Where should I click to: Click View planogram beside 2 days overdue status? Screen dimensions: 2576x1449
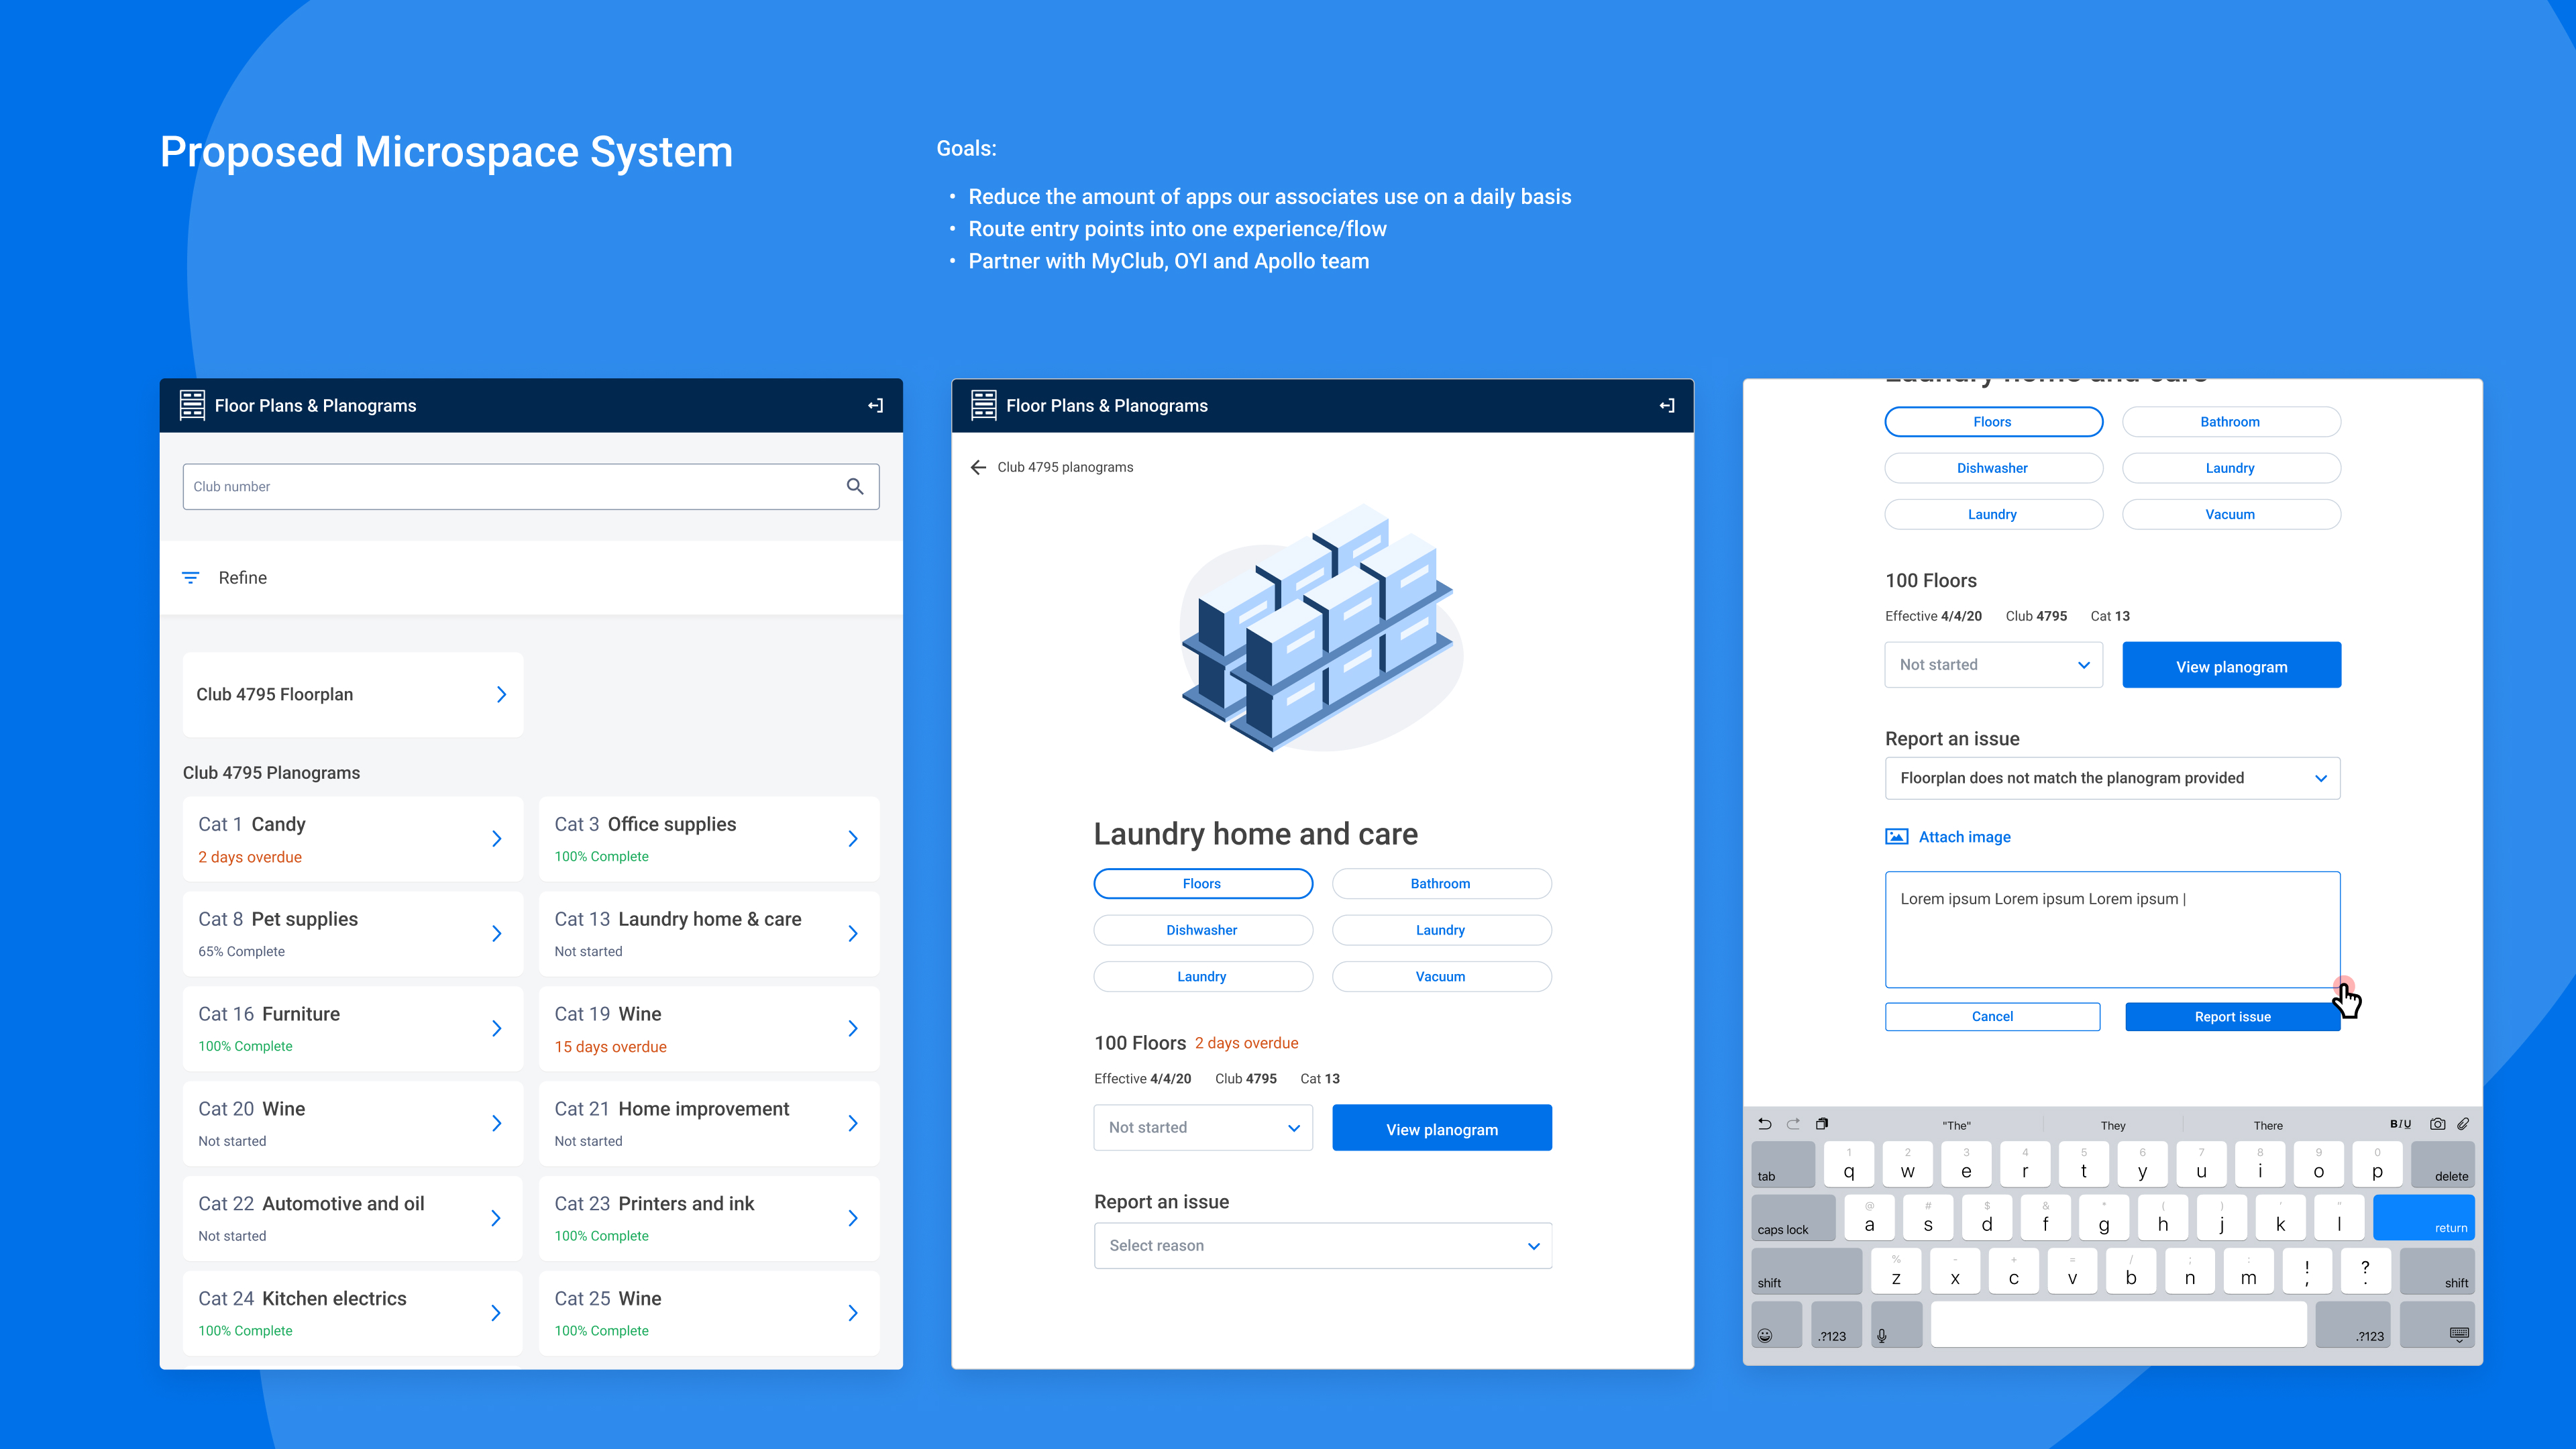coord(1442,1128)
